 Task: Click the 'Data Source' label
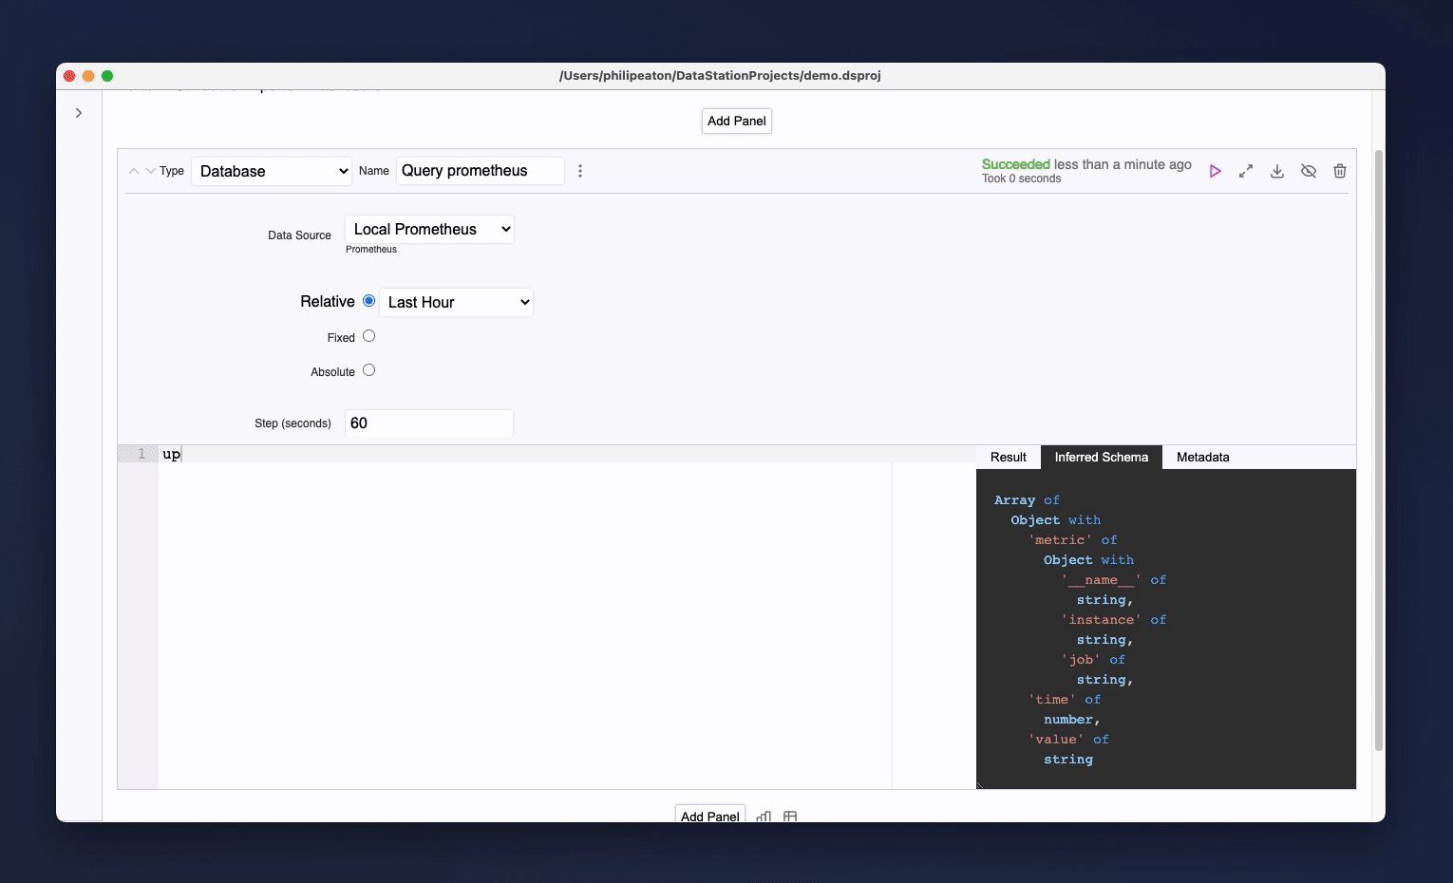pos(299,235)
